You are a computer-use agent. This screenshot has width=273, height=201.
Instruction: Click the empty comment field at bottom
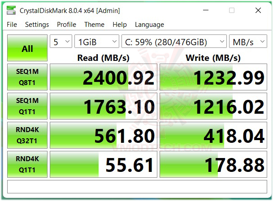137,187
